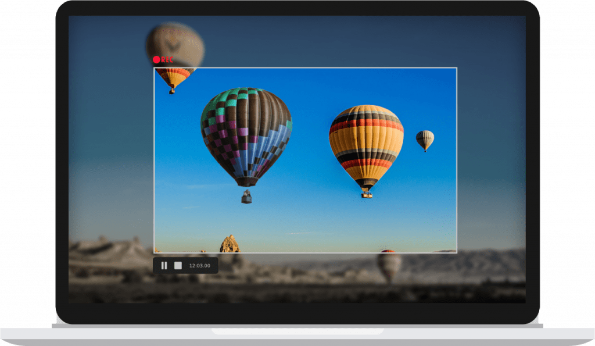Click the 12:03.00 recording timer

(x=200, y=266)
